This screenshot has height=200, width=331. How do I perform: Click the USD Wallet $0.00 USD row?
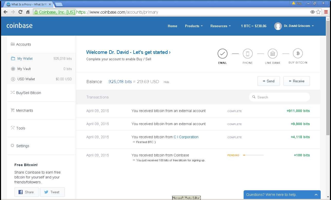[41, 79]
